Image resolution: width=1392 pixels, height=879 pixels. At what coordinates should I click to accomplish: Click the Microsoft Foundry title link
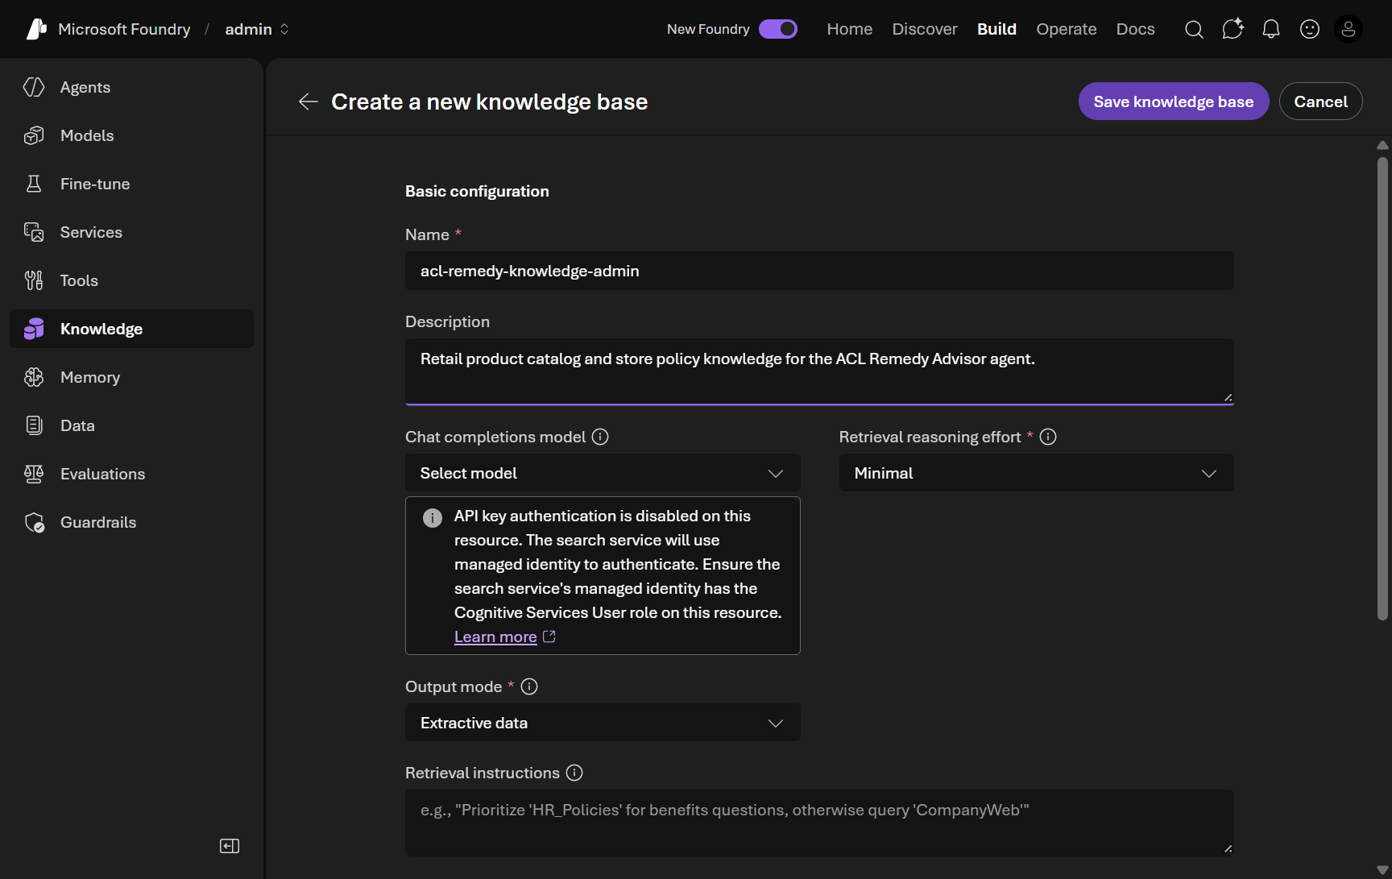[x=124, y=29]
